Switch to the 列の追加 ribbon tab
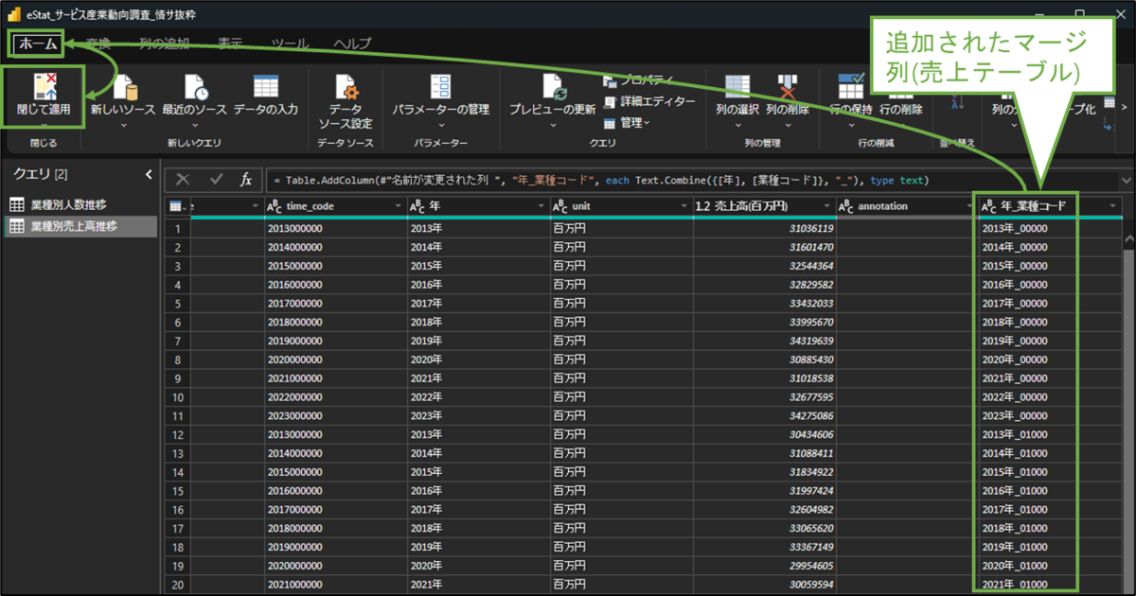This screenshot has height=596, width=1136. (x=164, y=44)
